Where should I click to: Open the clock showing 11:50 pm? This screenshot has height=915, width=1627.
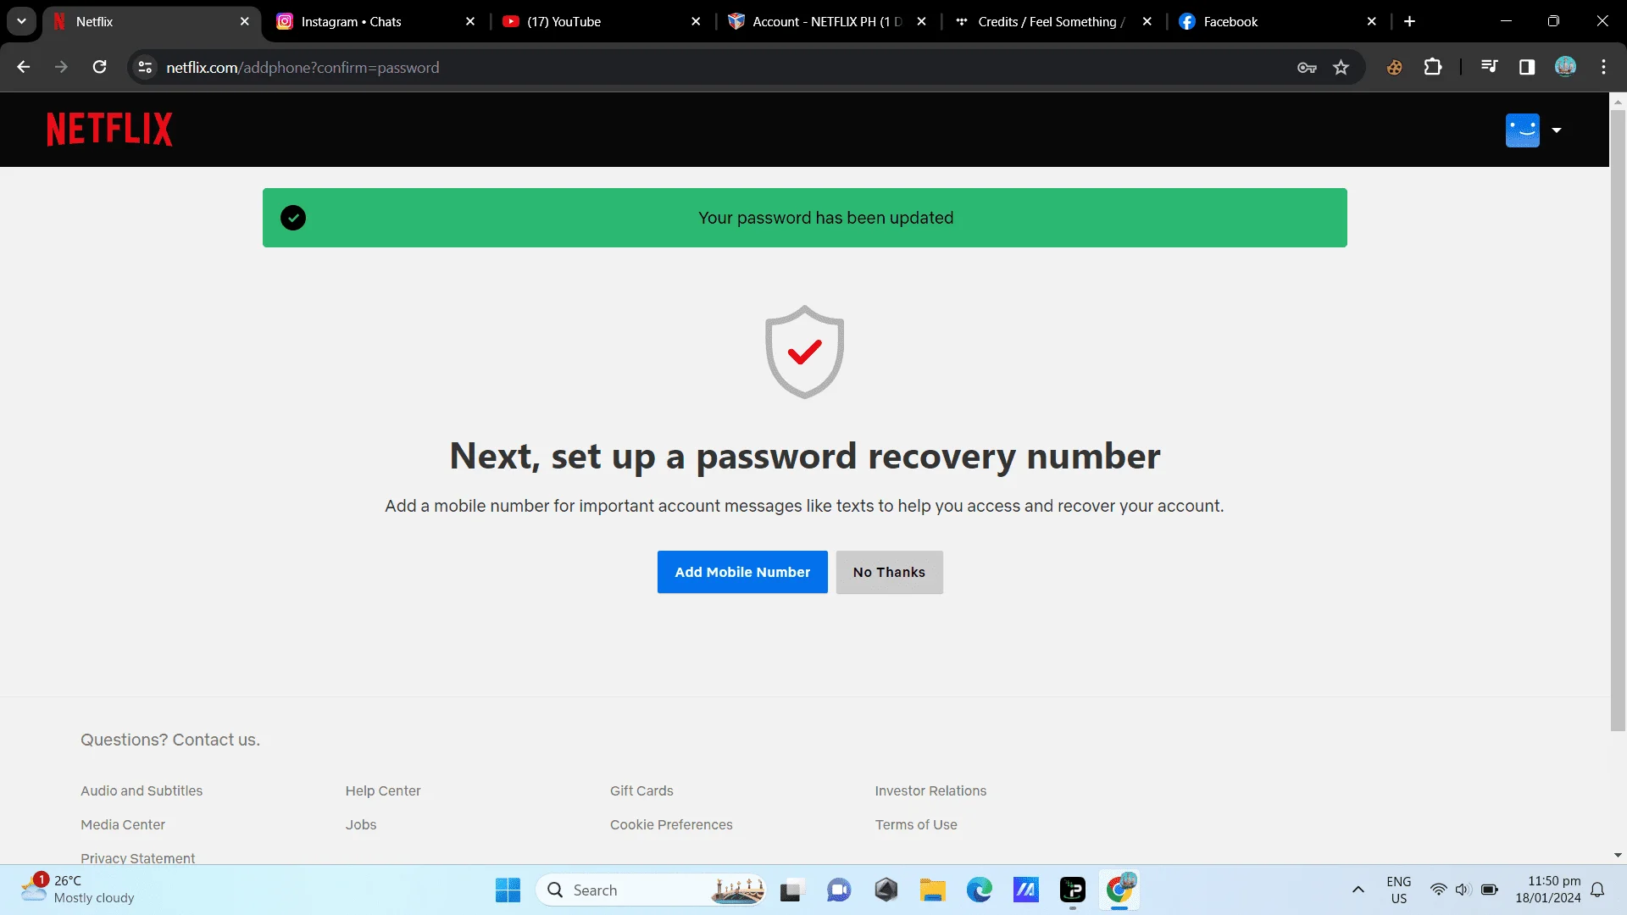point(1548,890)
